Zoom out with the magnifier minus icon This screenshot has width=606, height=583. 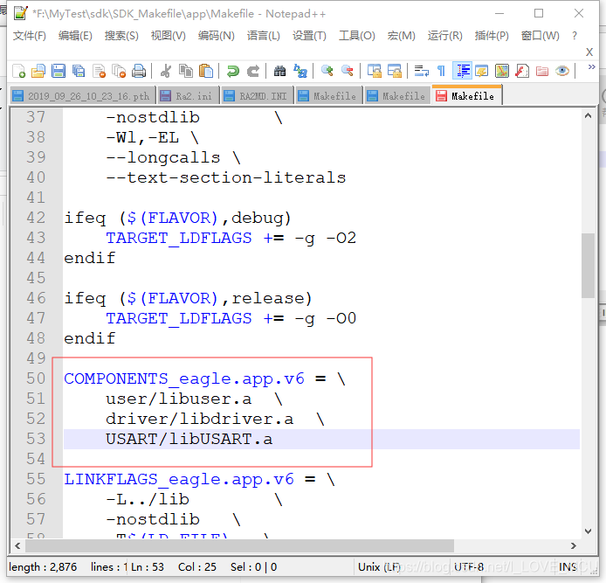tap(347, 71)
